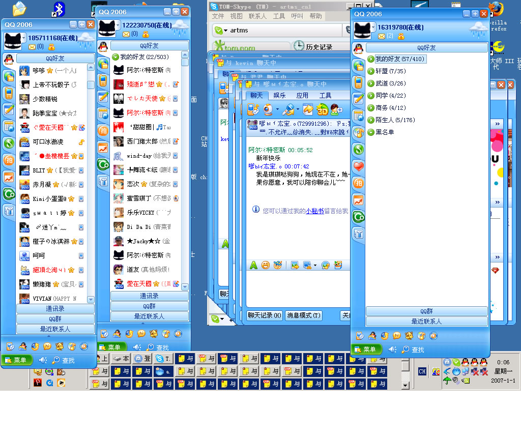Click the taskbar clock showing 0:06
Image resolution: width=521 pixels, height=436 pixels.
click(503, 362)
